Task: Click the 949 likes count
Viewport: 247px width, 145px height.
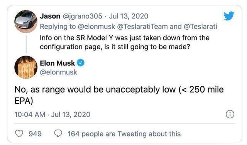Action: [35, 134]
